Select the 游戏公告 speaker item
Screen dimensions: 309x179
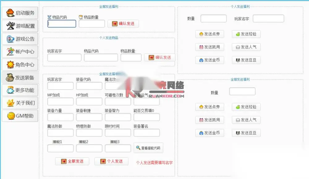coord(20,39)
